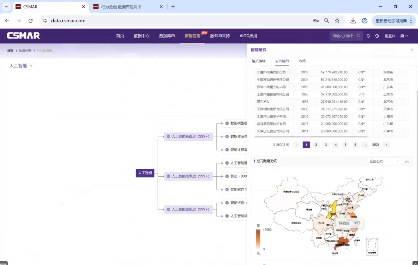Viewport: 418px width, 265px height.
Task: Reload the current page
Action: point(30,21)
